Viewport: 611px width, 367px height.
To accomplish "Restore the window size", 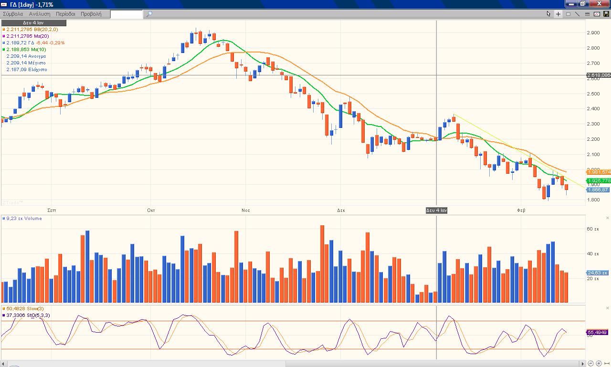I will click(582, 4).
